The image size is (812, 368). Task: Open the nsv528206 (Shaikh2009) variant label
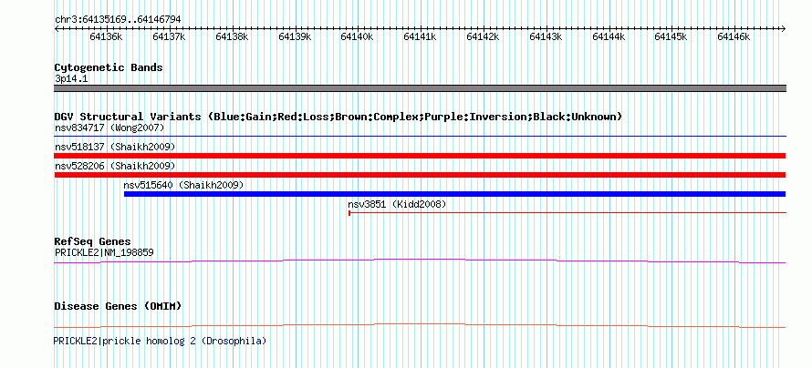click(115, 166)
